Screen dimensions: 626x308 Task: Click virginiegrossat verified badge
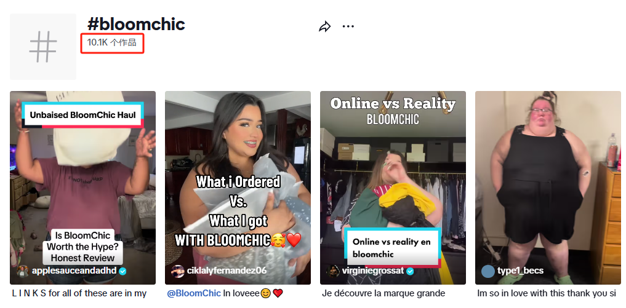pos(410,271)
